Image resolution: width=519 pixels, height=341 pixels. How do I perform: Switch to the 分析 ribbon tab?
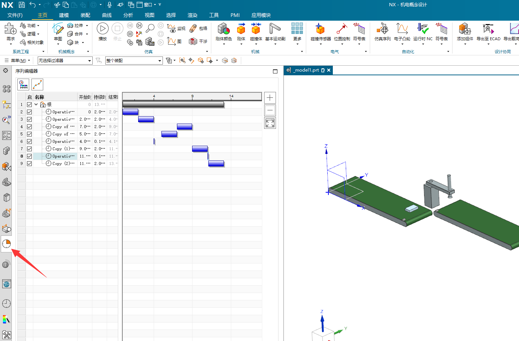128,15
